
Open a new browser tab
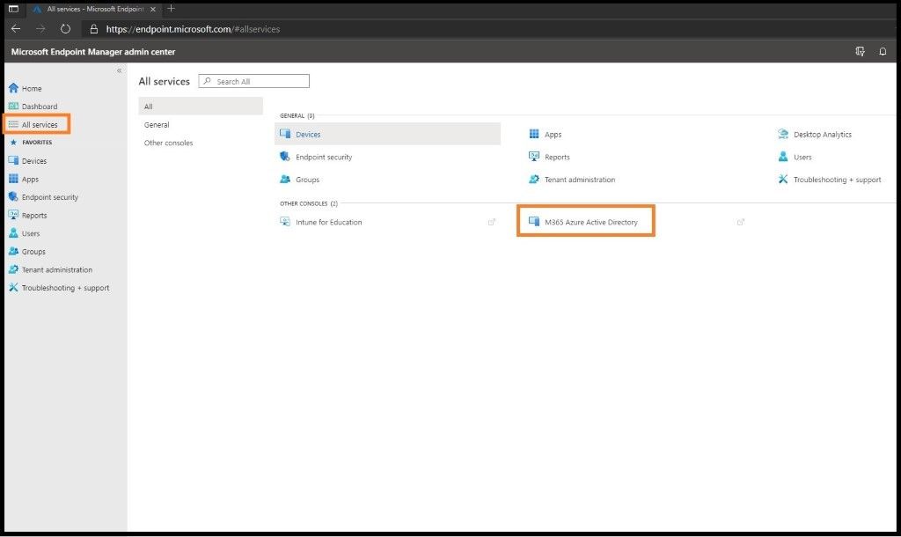coord(170,9)
